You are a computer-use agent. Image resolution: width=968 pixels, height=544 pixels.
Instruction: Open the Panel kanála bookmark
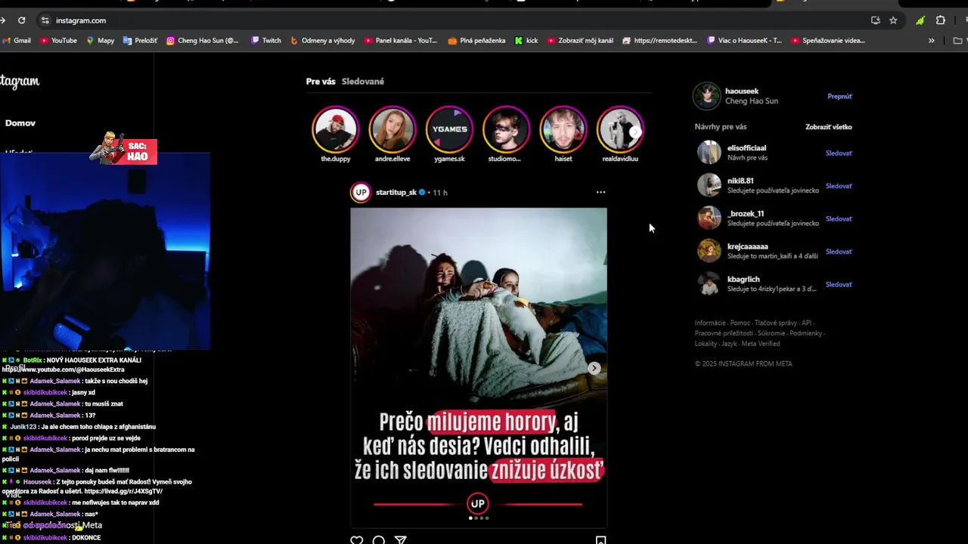[x=401, y=41]
